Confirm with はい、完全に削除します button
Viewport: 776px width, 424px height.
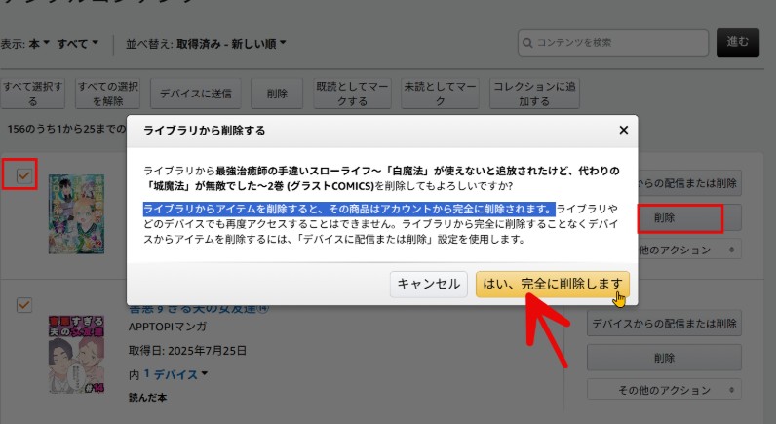pos(552,284)
